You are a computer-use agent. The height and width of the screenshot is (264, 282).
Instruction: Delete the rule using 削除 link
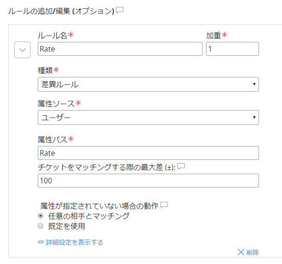coord(253,252)
